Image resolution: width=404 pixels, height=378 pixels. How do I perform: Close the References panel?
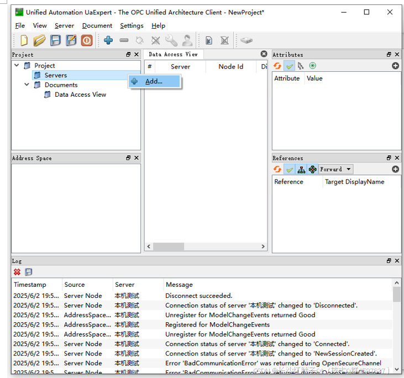[397, 158]
